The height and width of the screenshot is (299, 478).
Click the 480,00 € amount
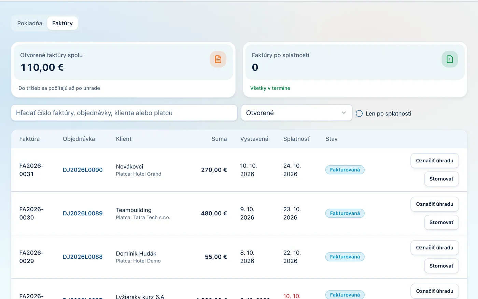coord(214,213)
